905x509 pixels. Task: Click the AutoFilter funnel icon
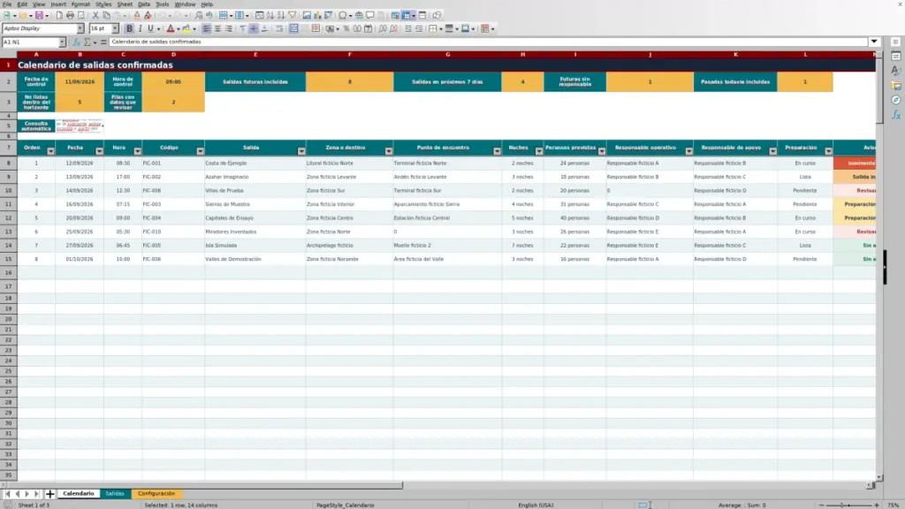click(292, 16)
